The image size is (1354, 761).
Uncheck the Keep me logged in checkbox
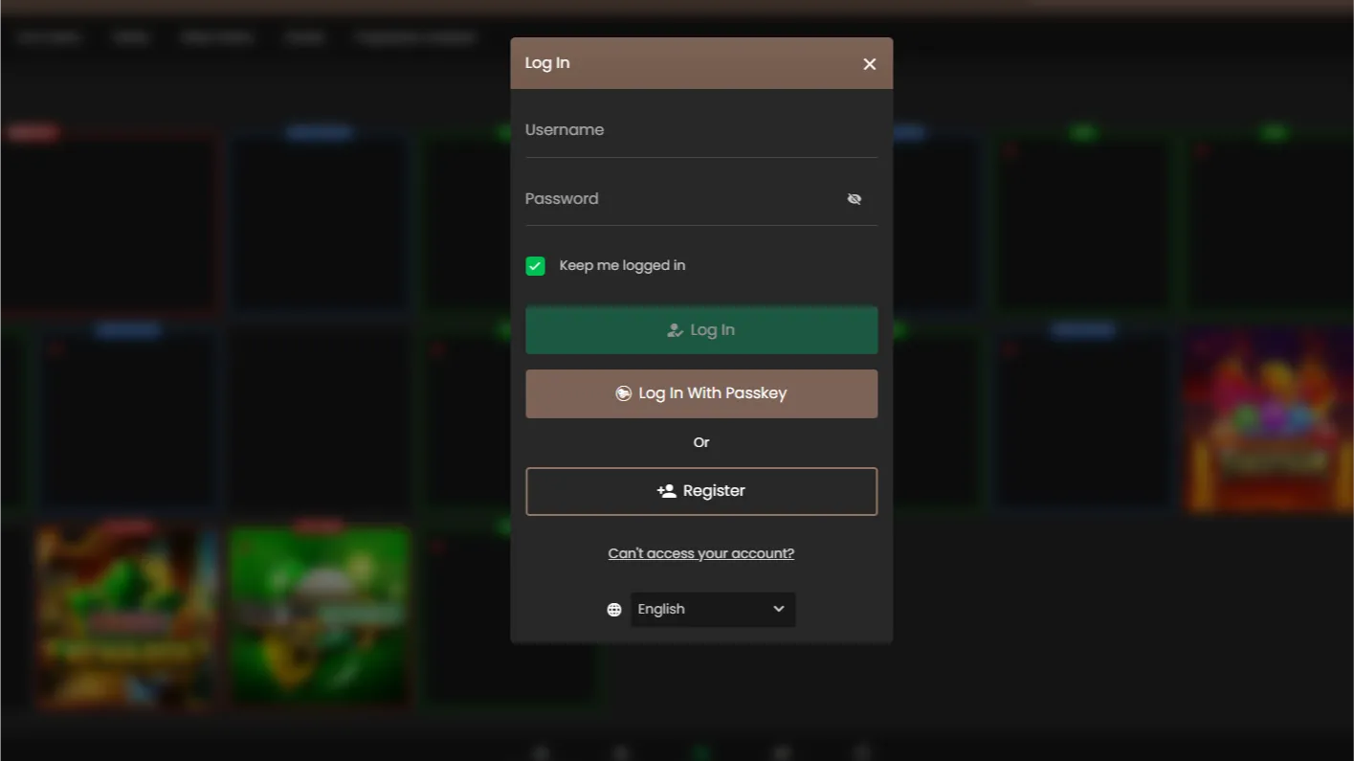pyautogui.click(x=536, y=266)
